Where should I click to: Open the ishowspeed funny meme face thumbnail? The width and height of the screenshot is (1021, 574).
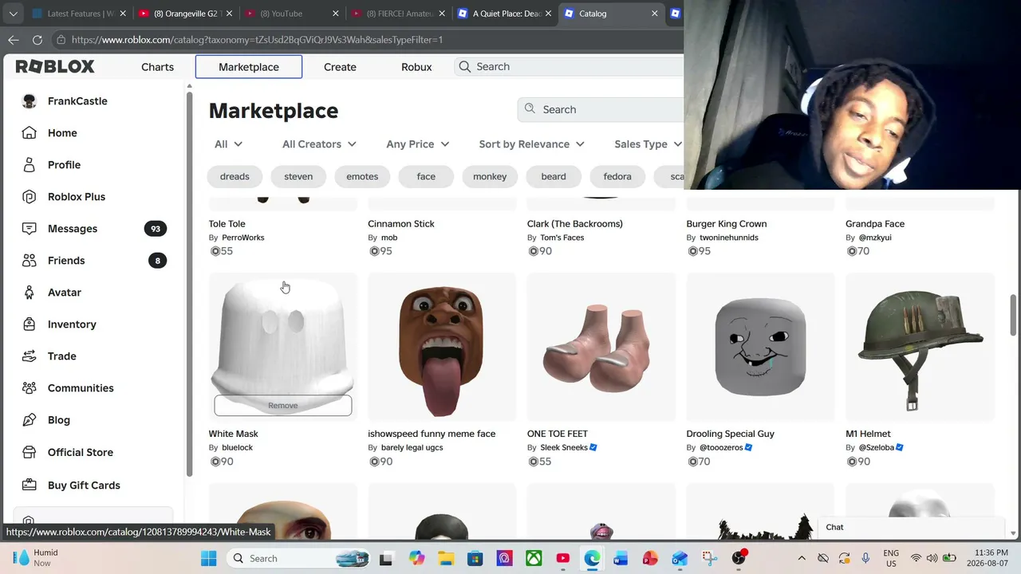442,347
